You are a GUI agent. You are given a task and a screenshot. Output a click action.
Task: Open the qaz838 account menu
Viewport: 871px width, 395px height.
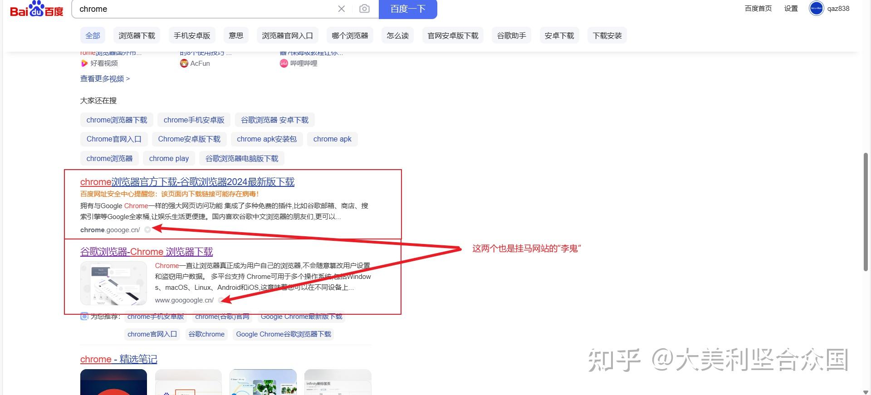point(838,9)
